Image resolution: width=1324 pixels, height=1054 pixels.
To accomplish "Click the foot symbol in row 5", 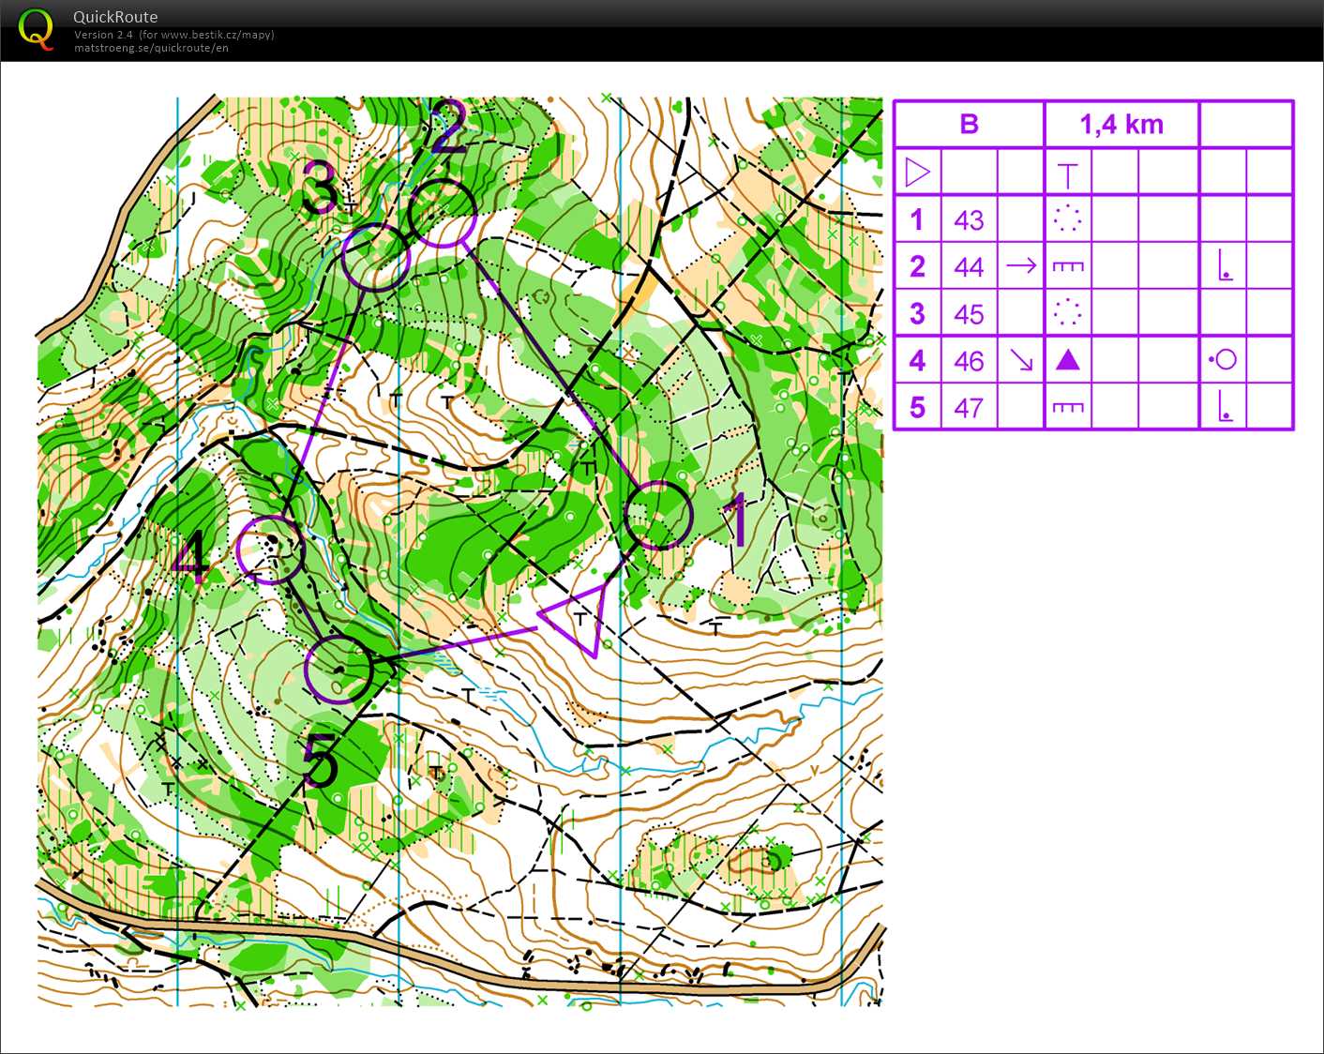I will [1224, 407].
